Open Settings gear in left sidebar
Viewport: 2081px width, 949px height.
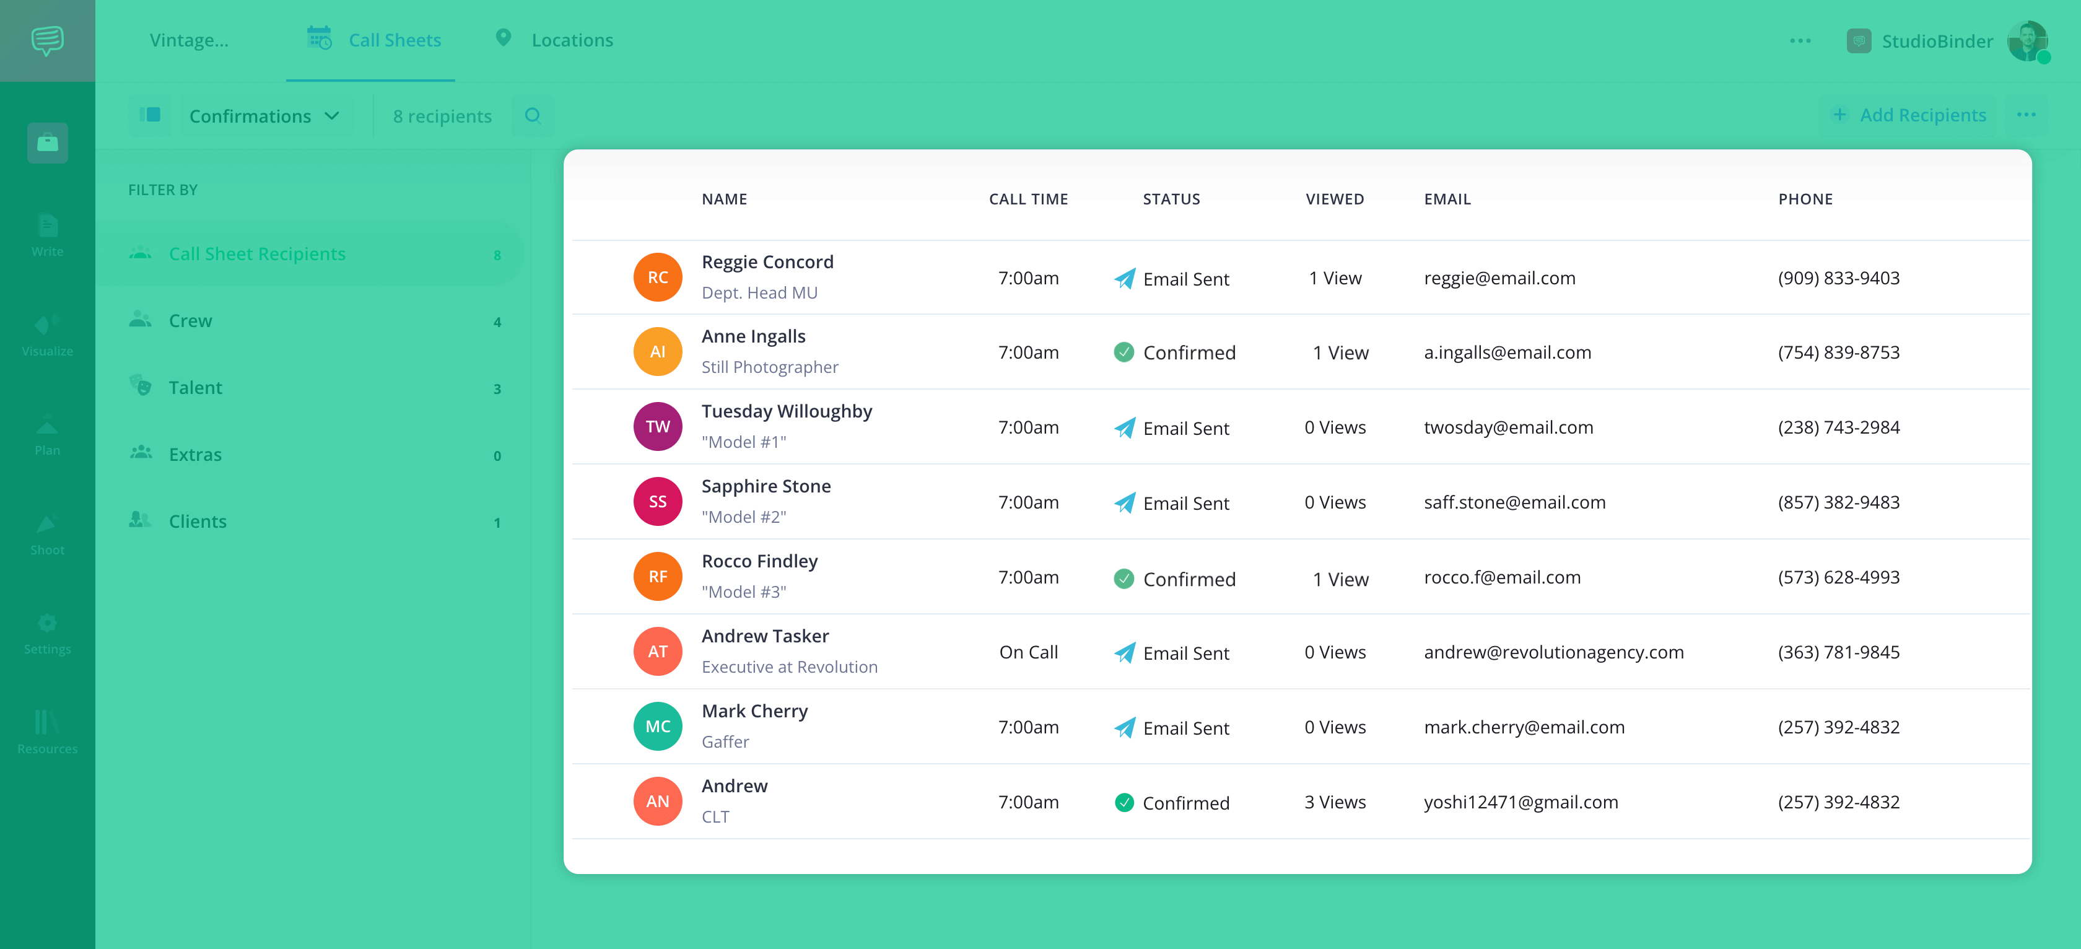tap(47, 632)
